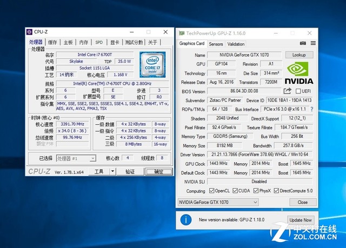Save BIOS using the share arrow icon
346x248 pixels.
click(288, 91)
